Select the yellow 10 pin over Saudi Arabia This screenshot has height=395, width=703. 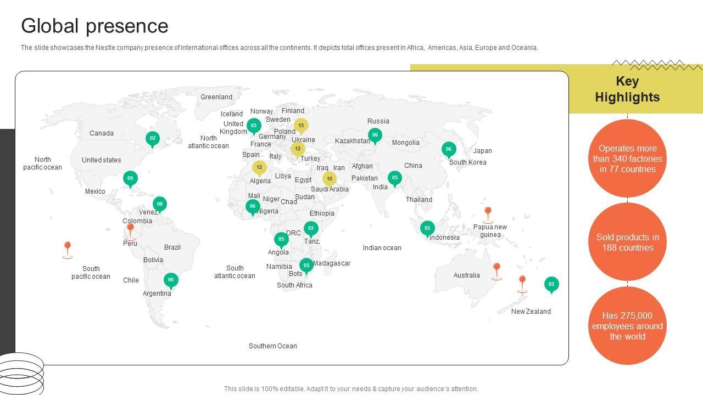pyautogui.click(x=329, y=179)
